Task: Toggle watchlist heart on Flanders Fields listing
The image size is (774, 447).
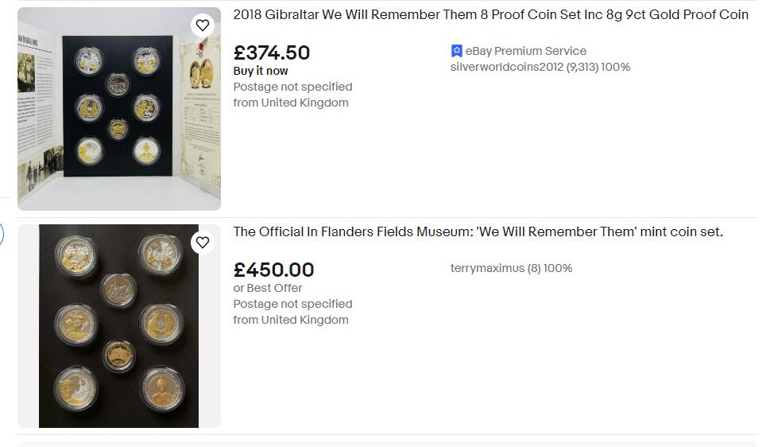Action: tap(203, 243)
